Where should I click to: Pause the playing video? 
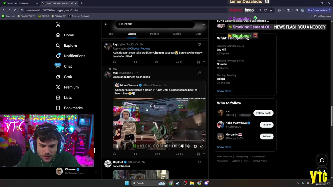tap(117, 146)
